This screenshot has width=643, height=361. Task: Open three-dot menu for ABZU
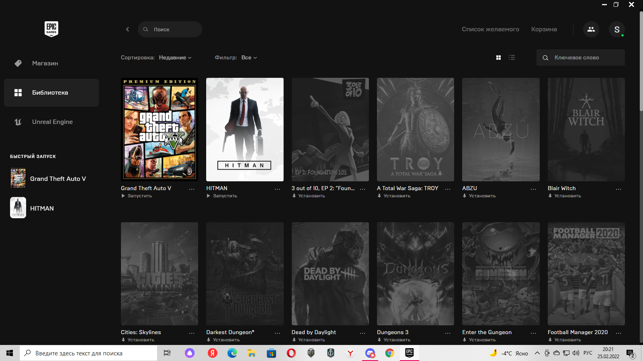[x=533, y=189]
